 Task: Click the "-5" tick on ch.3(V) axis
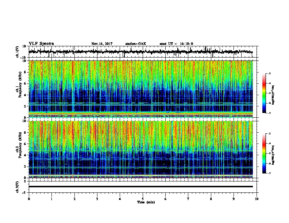click(24, 193)
